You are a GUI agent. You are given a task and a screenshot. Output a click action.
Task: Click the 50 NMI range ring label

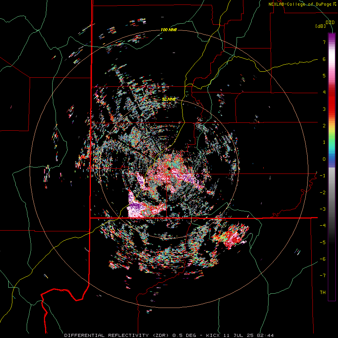(x=169, y=100)
